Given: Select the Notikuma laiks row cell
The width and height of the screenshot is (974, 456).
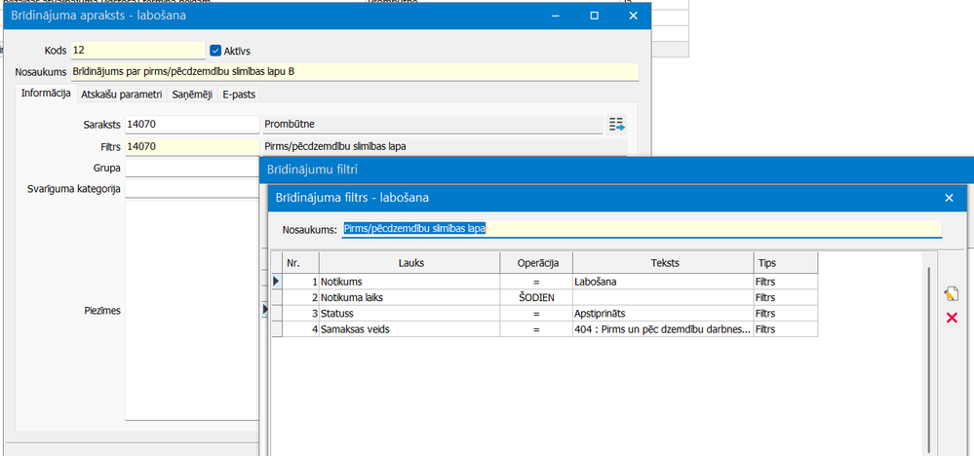Looking at the screenshot, I should coord(409,297).
